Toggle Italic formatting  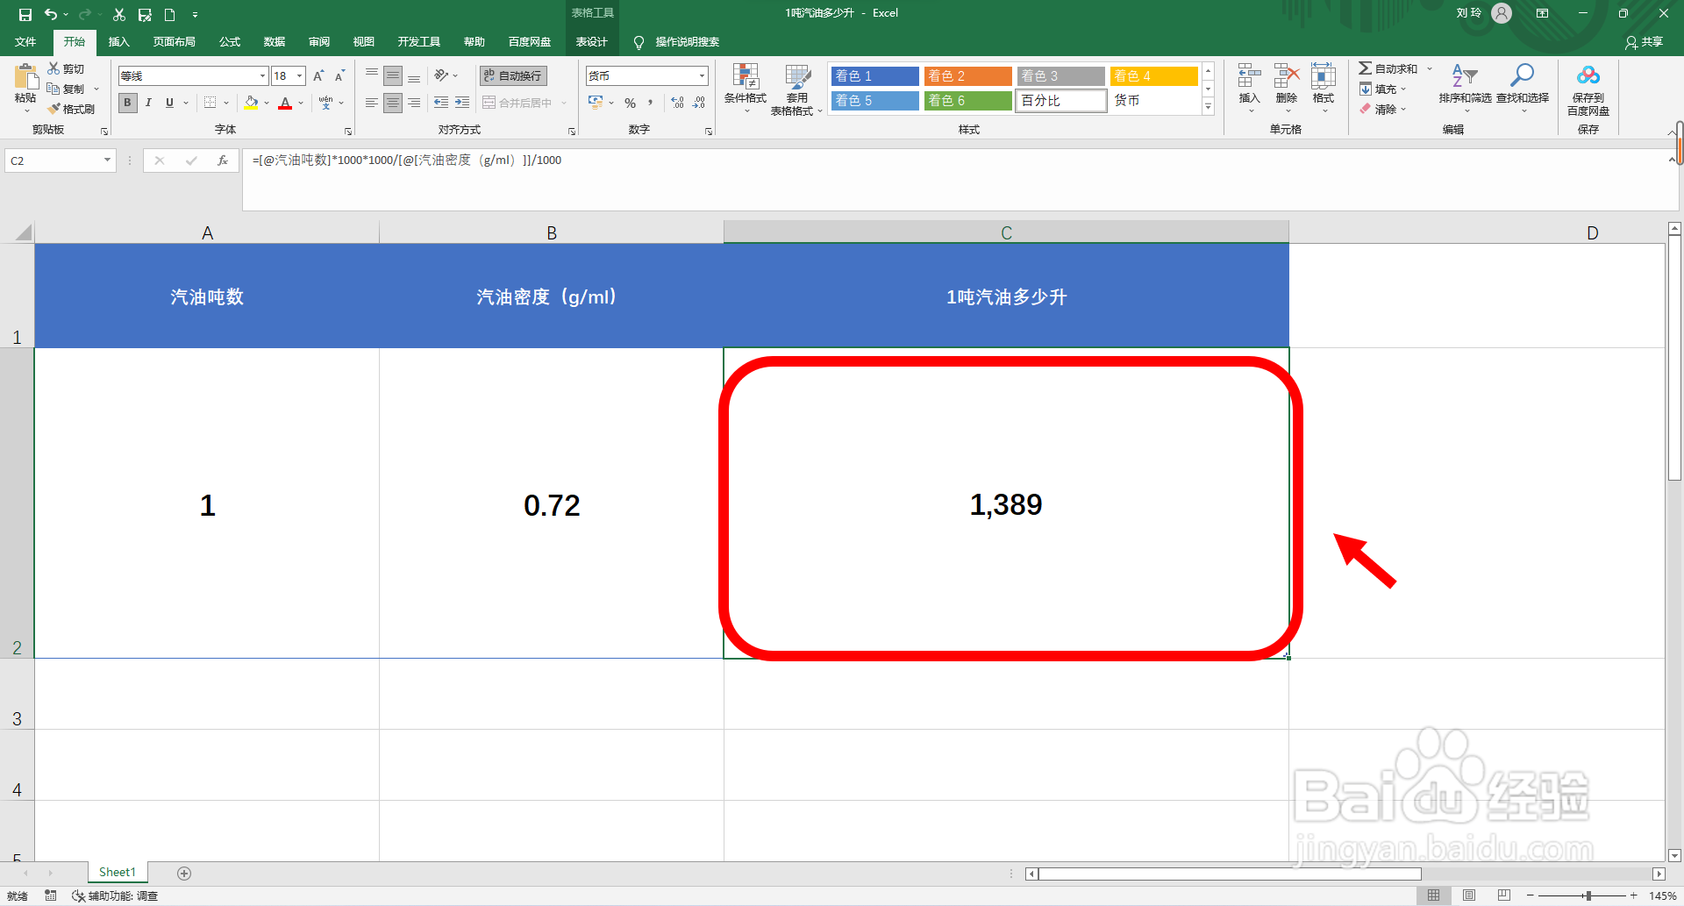point(148,103)
